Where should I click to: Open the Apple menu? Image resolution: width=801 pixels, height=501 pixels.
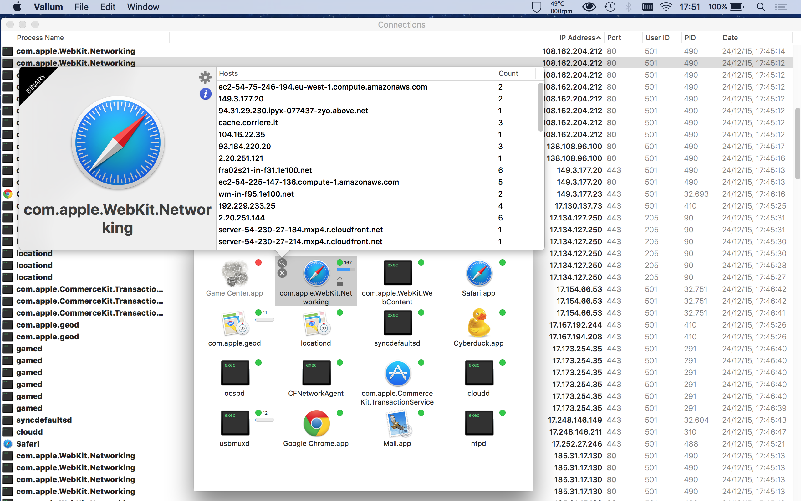(17, 7)
